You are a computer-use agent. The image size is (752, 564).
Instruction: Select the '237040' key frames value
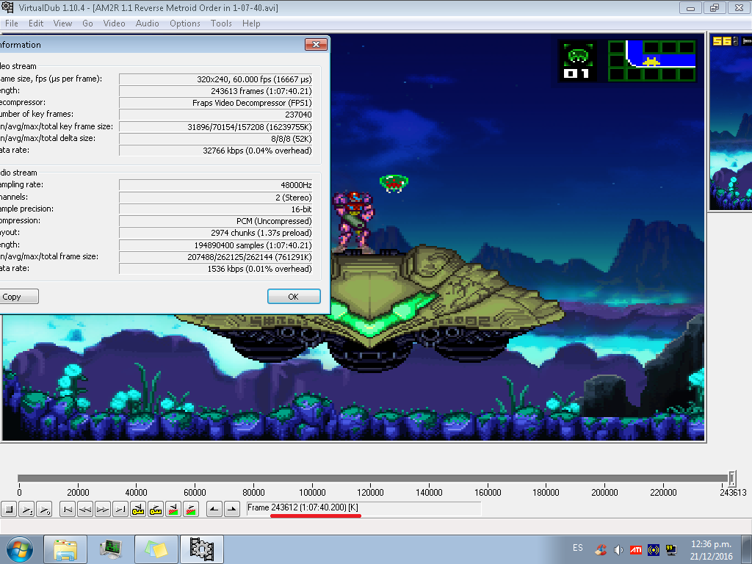click(216, 115)
